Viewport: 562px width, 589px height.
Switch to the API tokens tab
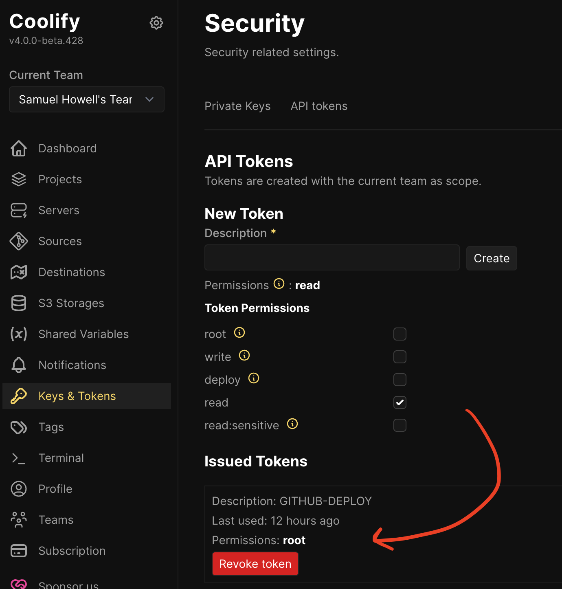pos(319,106)
